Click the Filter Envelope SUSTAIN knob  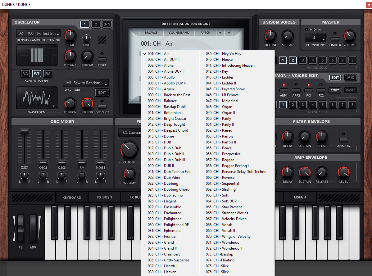(x=305, y=137)
